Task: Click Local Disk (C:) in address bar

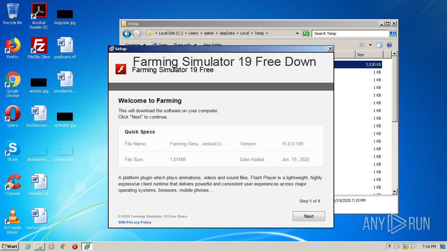Action: click(171, 33)
